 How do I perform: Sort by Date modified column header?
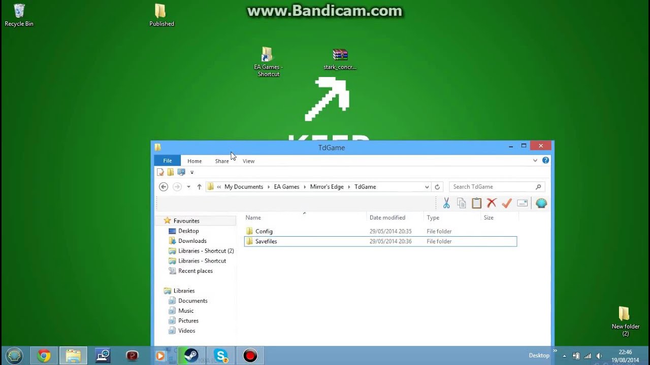(x=395, y=217)
